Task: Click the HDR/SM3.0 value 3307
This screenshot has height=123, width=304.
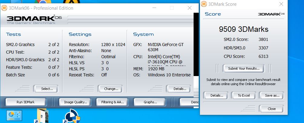Action: (263, 48)
